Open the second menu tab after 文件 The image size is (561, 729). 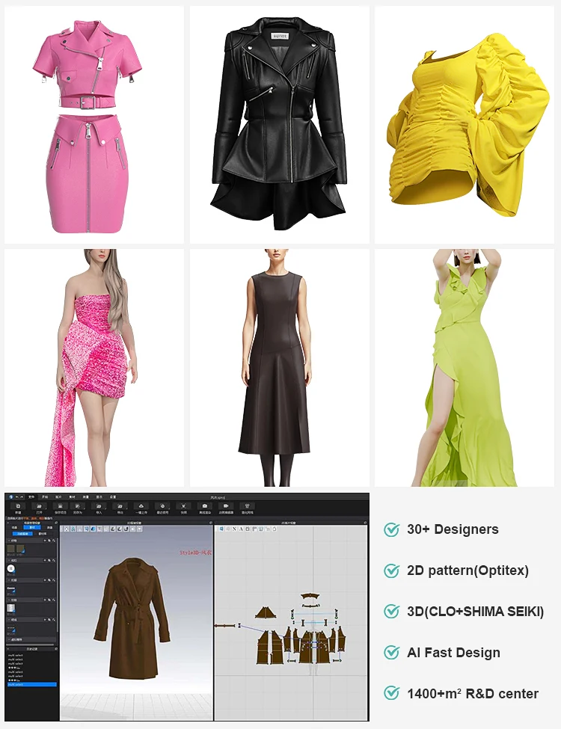coord(45,497)
